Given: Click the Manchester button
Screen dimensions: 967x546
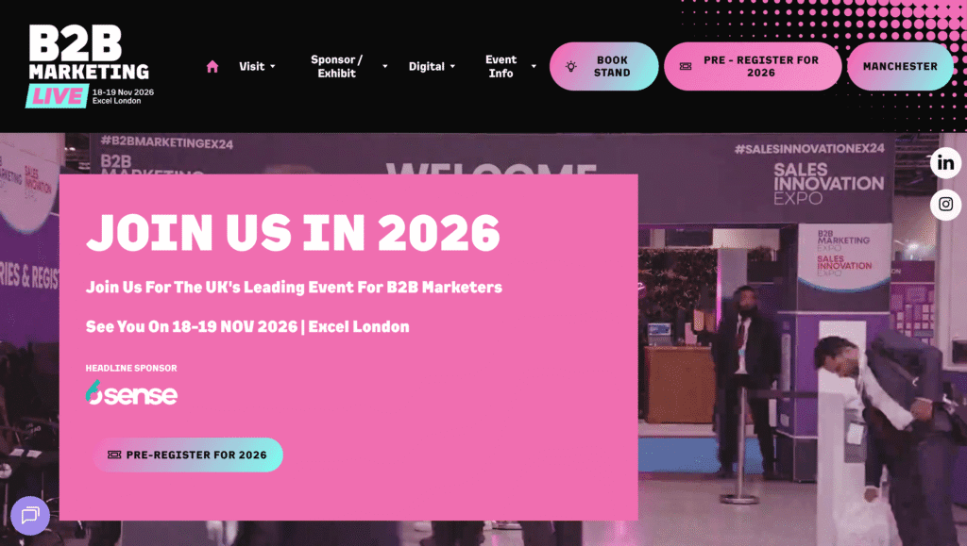Looking at the screenshot, I should pos(900,66).
